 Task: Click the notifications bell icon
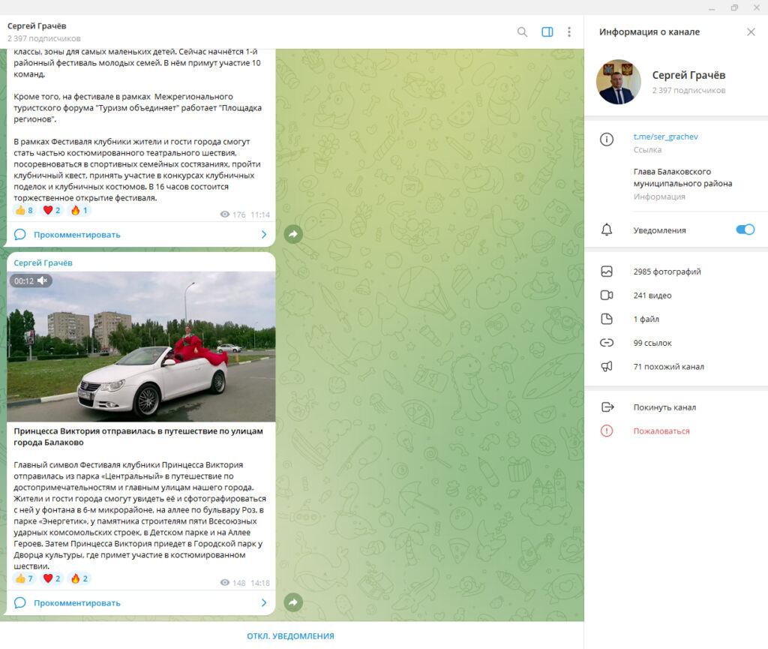pos(606,230)
